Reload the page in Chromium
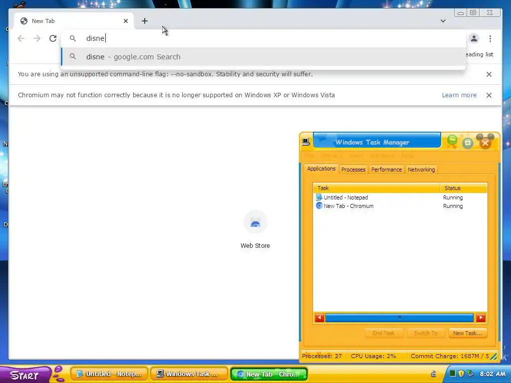Image resolution: width=511 pixels, height=383 pixels. (x=53, y=38)
